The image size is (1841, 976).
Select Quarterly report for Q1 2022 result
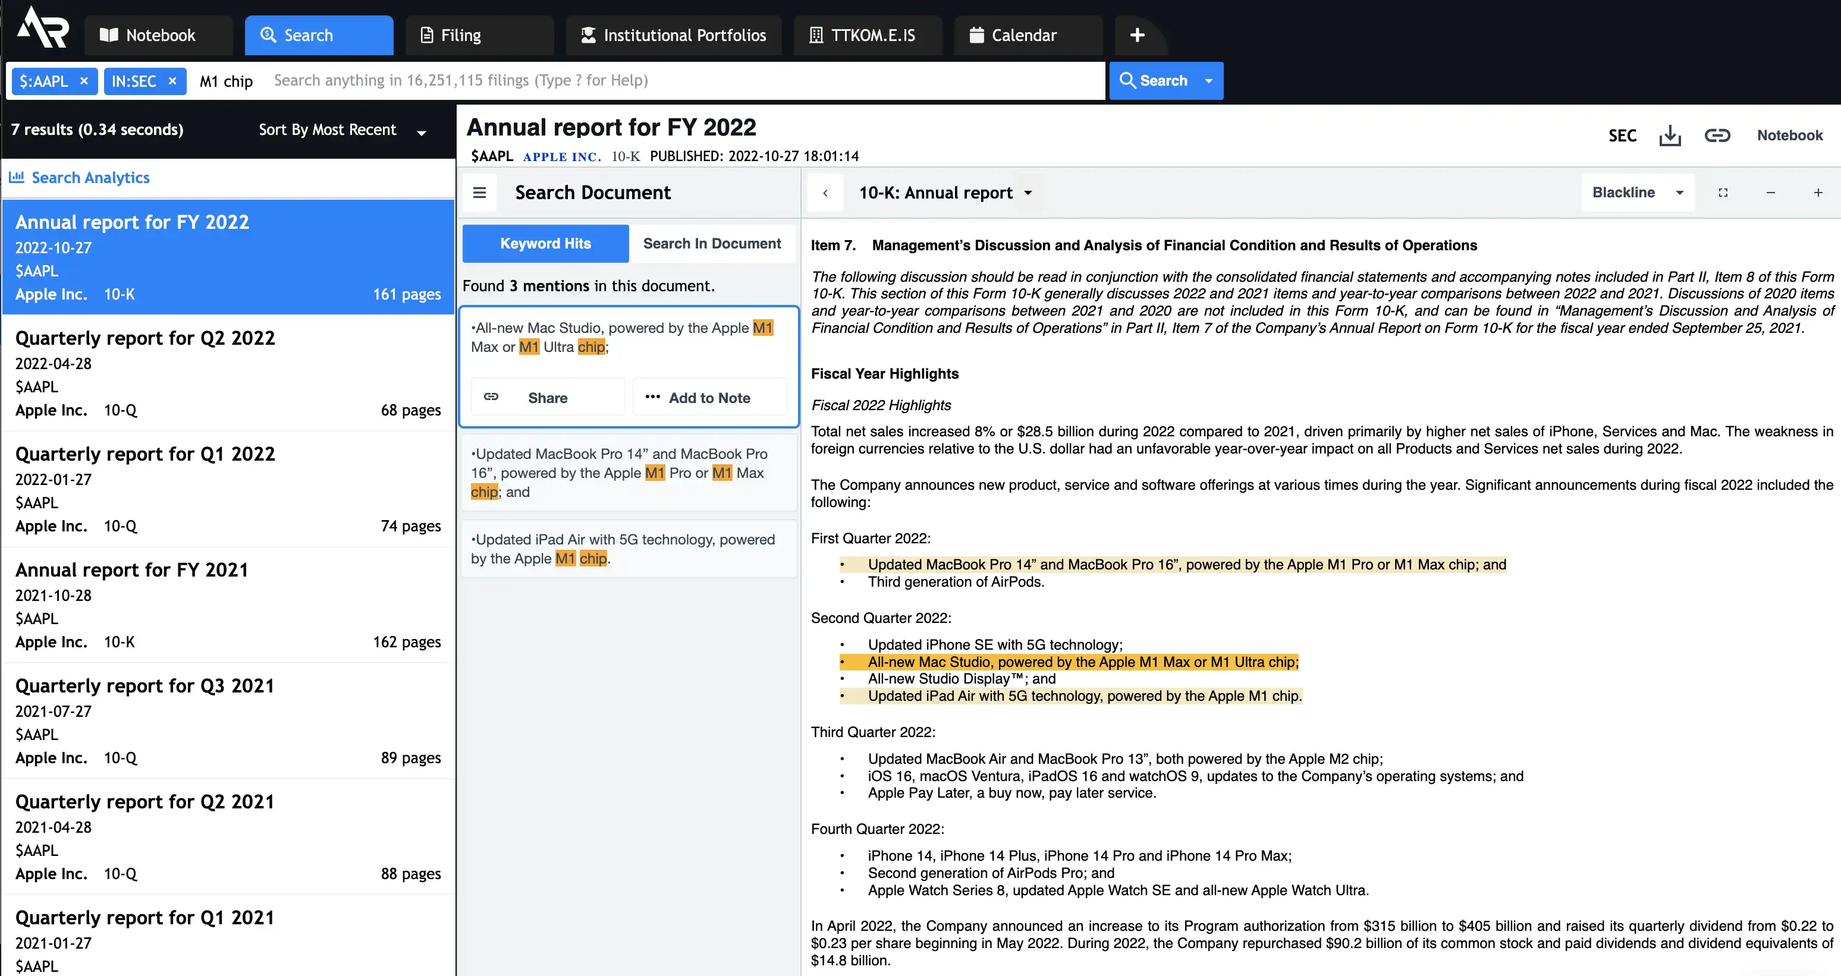coord(228,489)
